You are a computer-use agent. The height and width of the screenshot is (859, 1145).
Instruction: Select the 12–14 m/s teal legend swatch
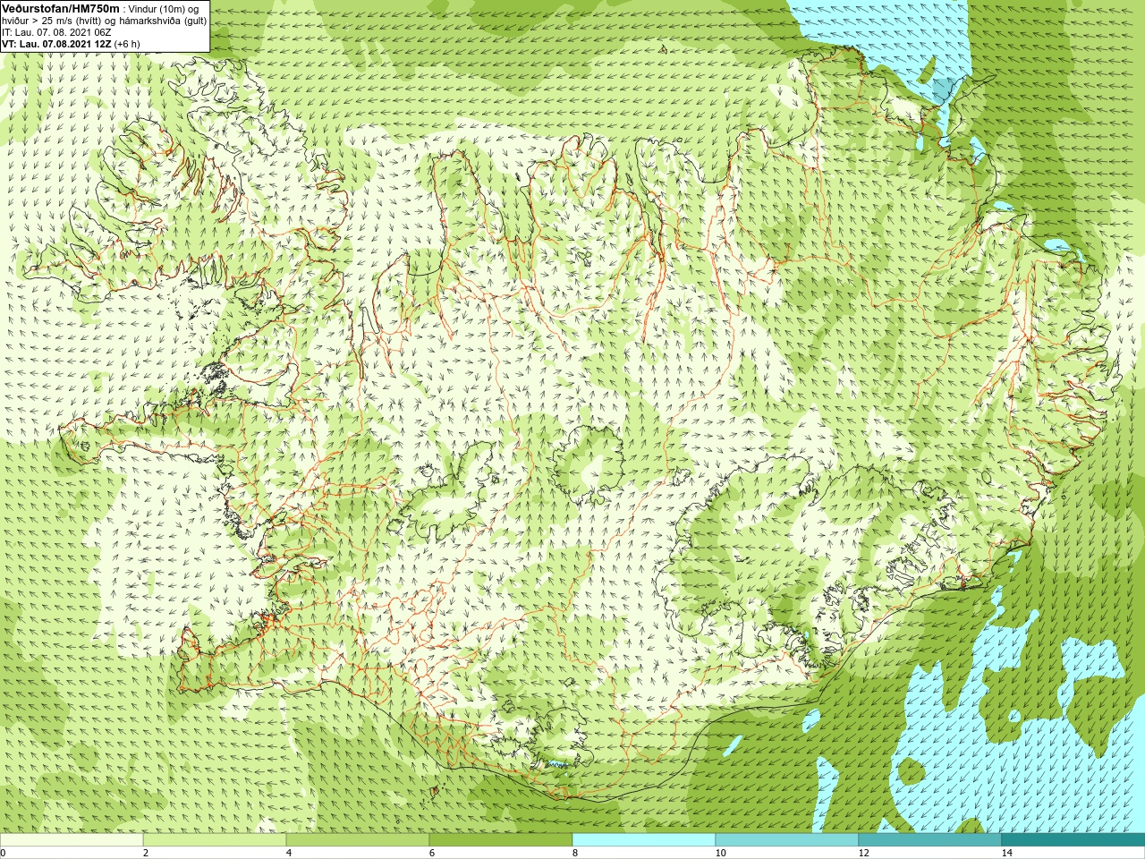pyautogui.click(x=930, y=840)
